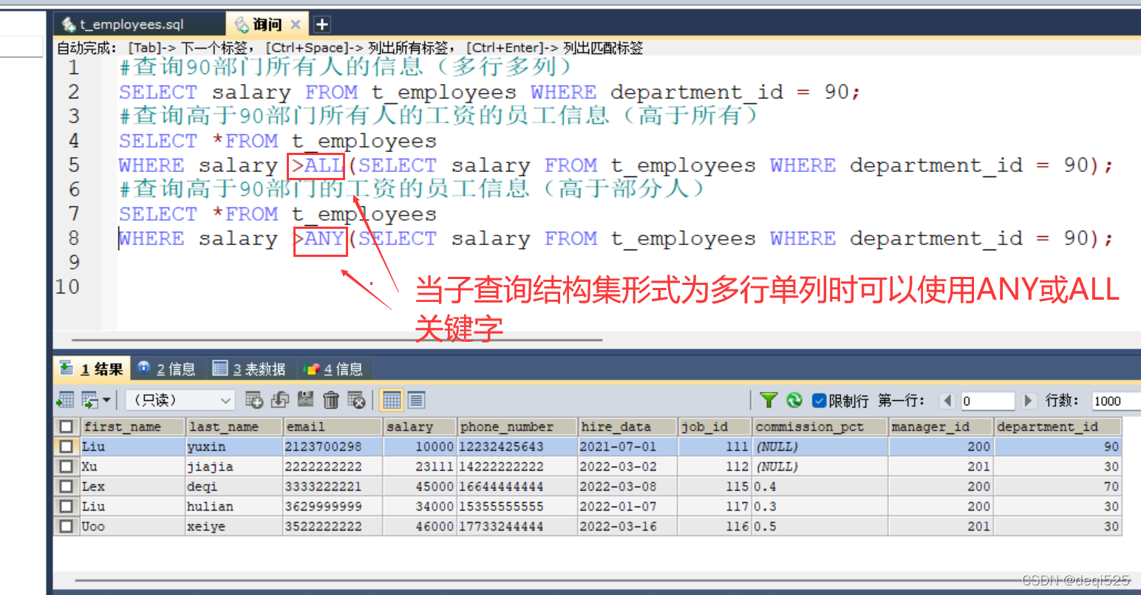The width and height of the screenshot is (1141, 595).
Task: Click hire_data column header
Action: pos(628,427)
